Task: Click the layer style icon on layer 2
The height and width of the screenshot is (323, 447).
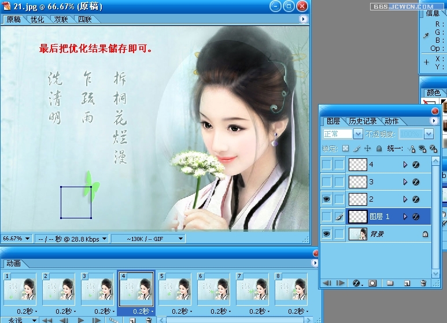Action: click(416, 199)
